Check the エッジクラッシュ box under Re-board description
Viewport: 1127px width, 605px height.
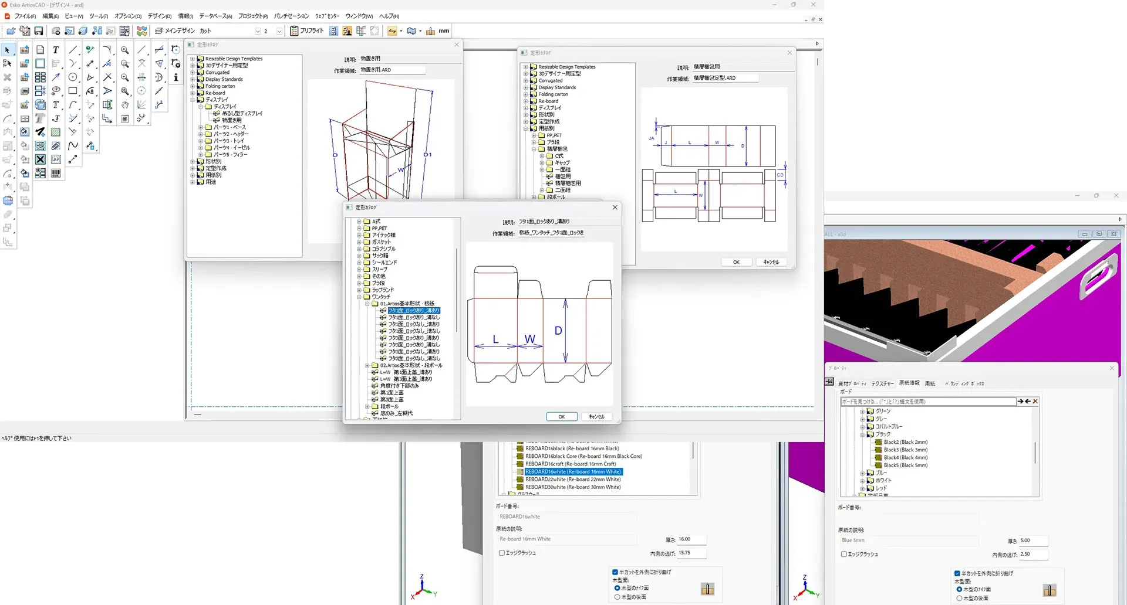pyautogui.click(x=502, y=553)
